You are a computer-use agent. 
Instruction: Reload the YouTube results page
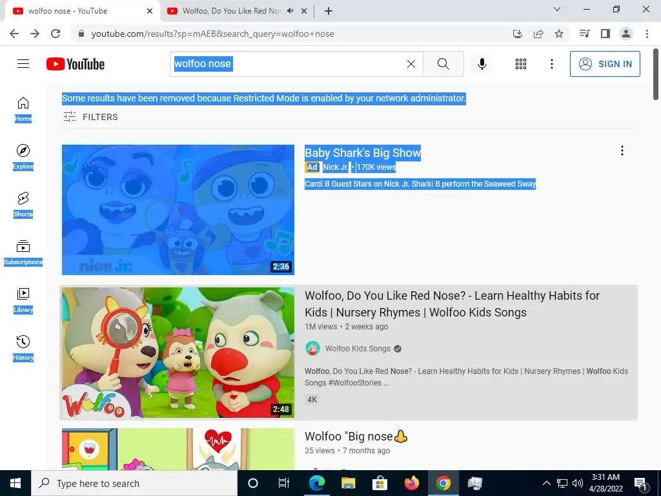pos(56,34)
